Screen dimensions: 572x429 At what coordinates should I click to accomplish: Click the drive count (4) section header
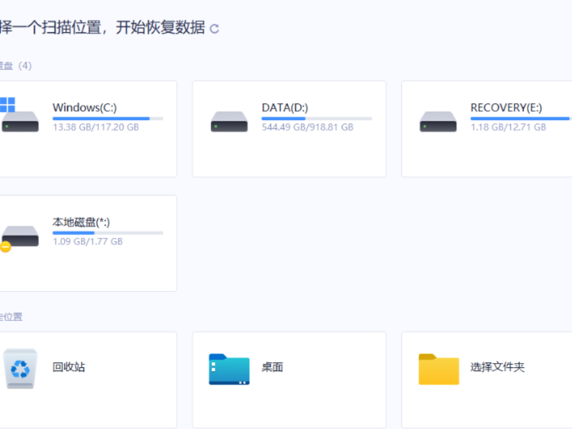click(15, 66)
